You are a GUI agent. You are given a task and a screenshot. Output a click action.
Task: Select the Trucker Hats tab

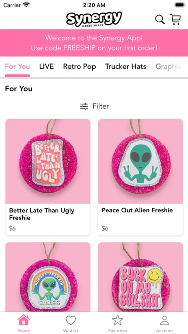[126, 66]
